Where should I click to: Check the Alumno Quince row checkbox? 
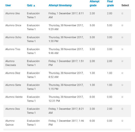122,121
